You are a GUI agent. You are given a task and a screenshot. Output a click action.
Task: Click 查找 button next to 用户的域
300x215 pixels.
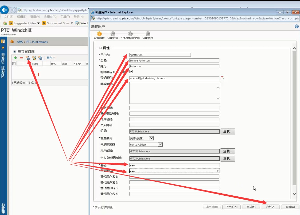[x=228, y=151]
